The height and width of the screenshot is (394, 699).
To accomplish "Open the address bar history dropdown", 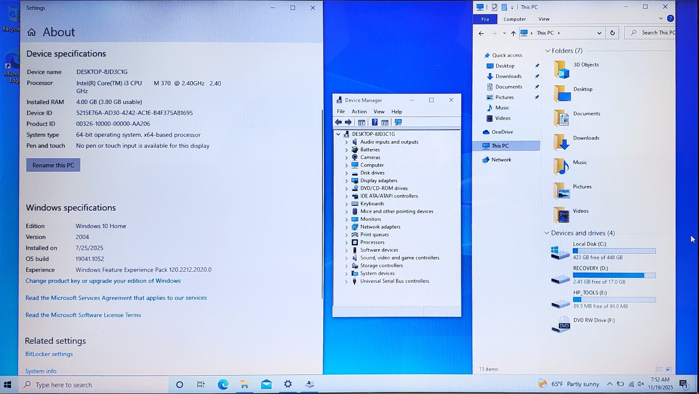I will pyautogui.click(x=599, y=33).
